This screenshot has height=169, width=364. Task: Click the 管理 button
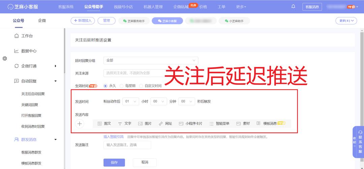tap(107, 20)
